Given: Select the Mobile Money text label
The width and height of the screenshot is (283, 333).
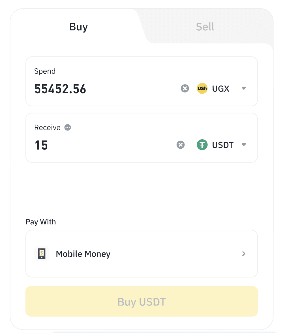Looking at the screenshot, I should point(83,254).
